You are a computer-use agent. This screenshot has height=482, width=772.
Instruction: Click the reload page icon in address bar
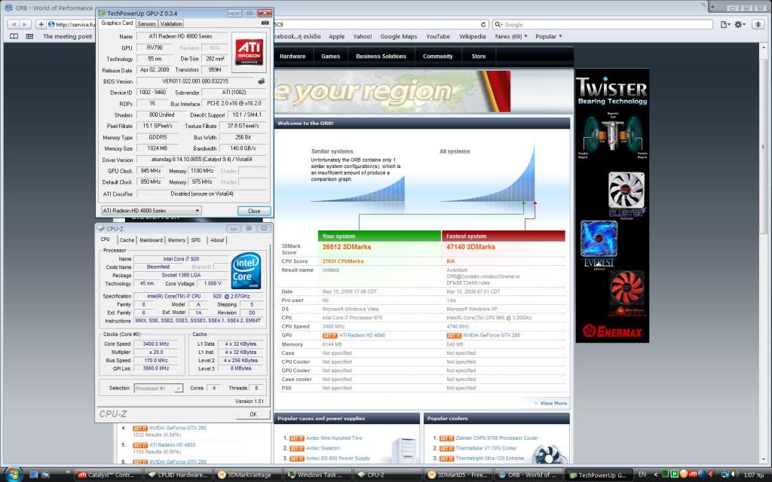483,25
